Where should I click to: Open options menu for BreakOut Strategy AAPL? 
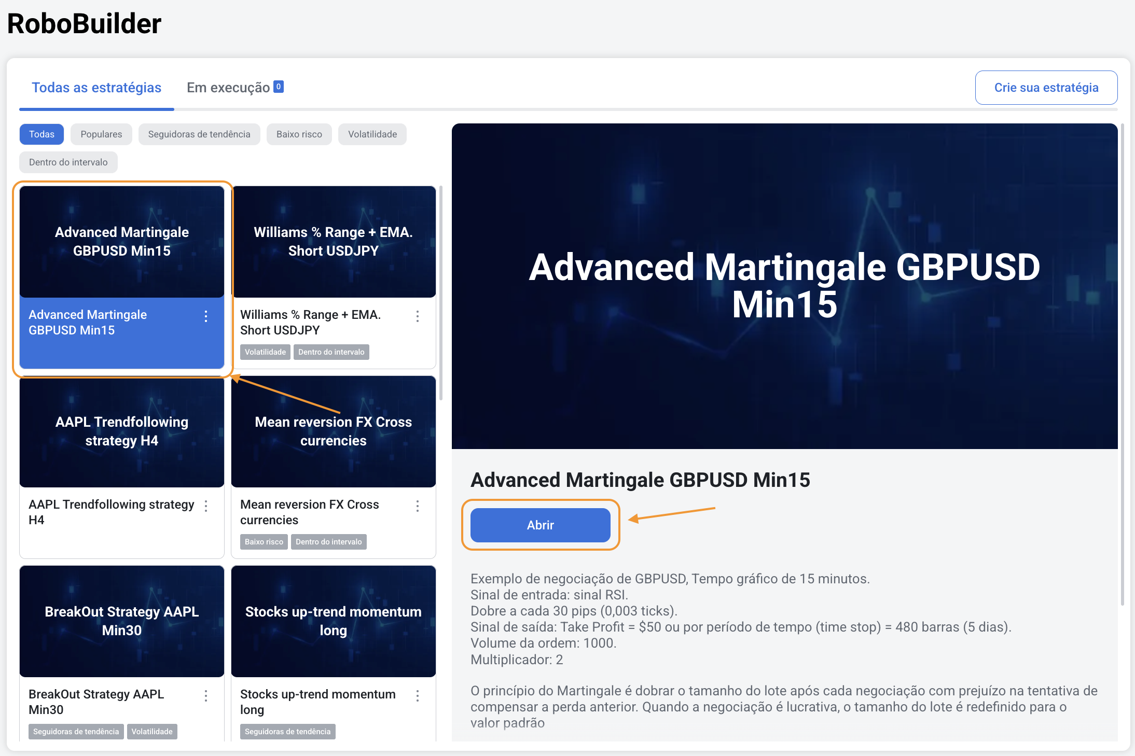point(206,696)
